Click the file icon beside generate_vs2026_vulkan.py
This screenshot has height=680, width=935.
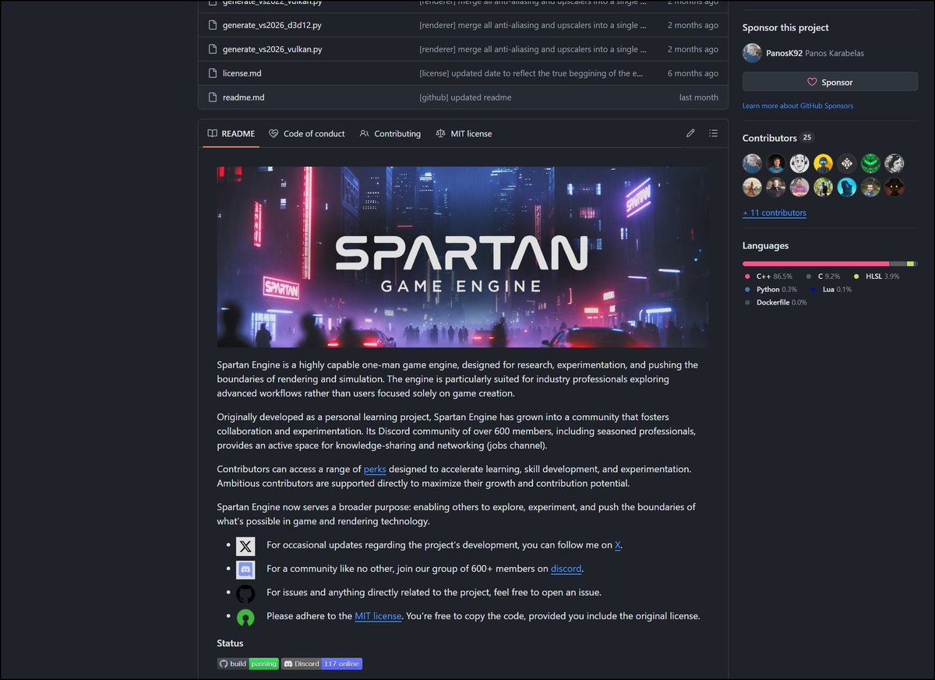[x=212, y=49]
